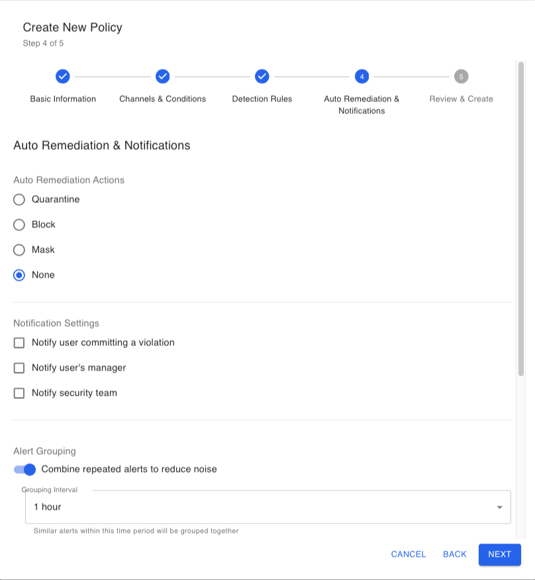Click the vertical scrollbar of the dialog
This screenshot has height=580, width=535.
tap(521, 219)
